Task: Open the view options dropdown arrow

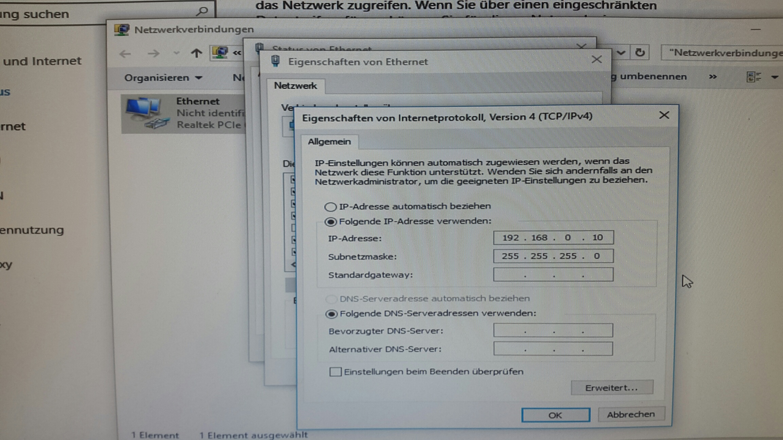Action: (775, 77)
